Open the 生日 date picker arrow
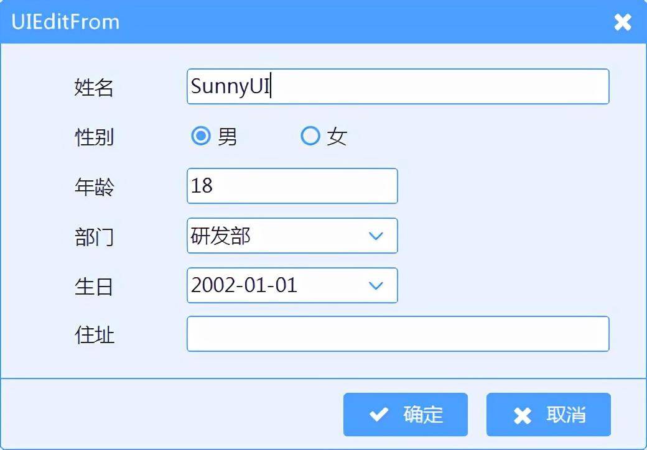This screenshot has width=647, height=450. (376, 285)
